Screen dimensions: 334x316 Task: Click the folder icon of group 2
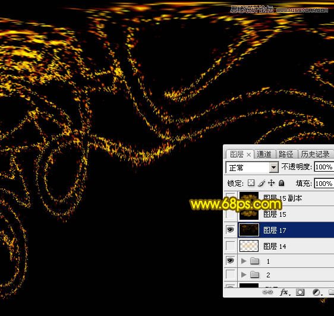(254, 274)
